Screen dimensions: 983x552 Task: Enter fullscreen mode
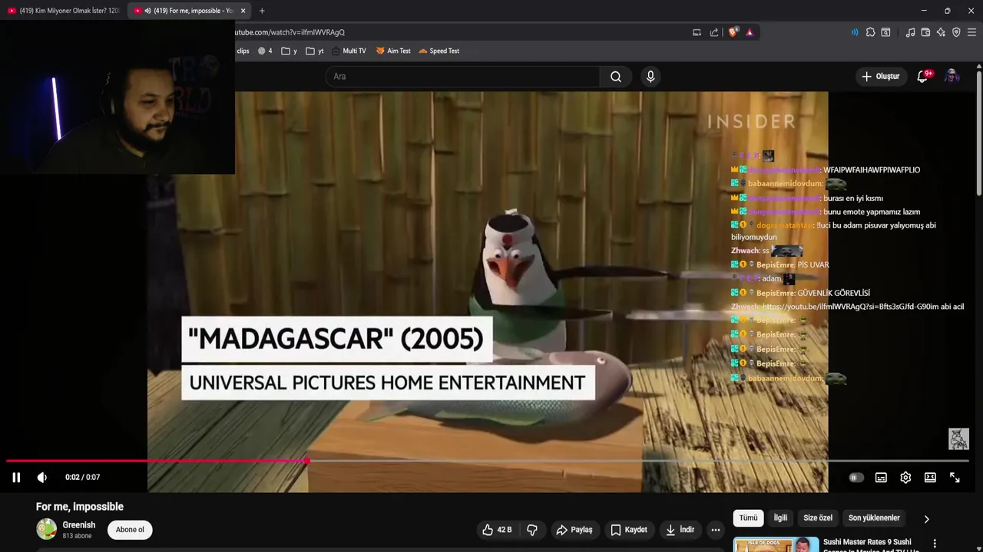point(955,477)
